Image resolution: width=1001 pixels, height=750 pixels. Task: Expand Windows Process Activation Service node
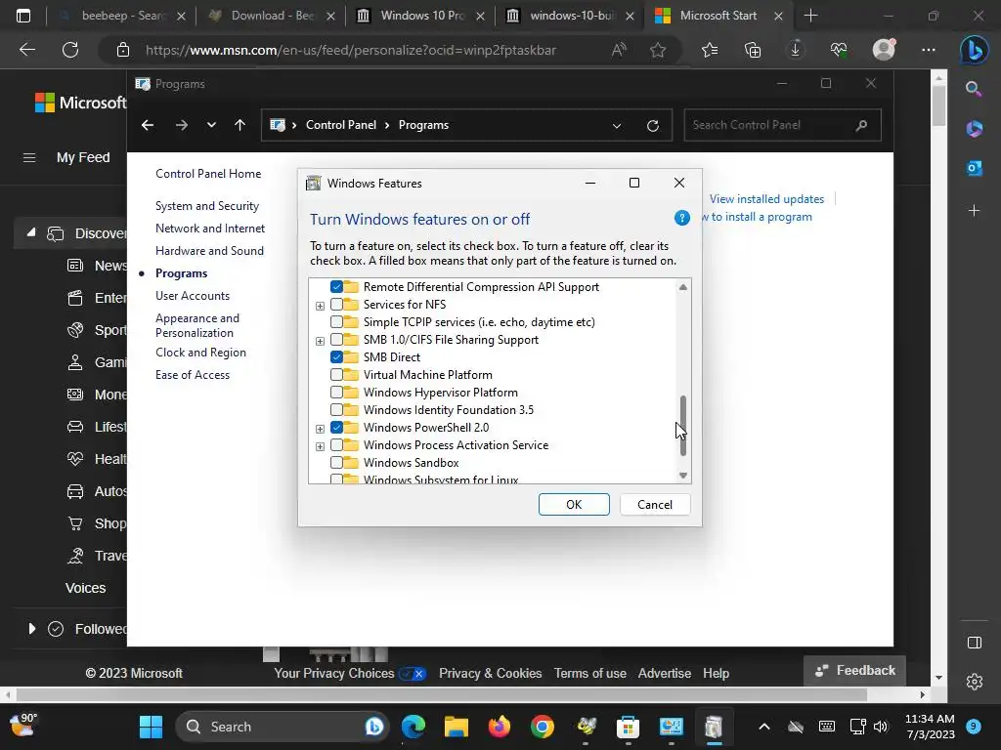320,445
